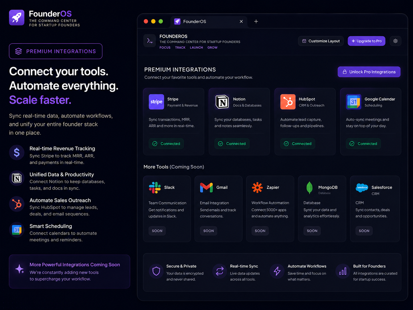Click the dollar sign Revenue Tracking icon
The height and width of the screenshot is (310, 413).
click(17, 152)
